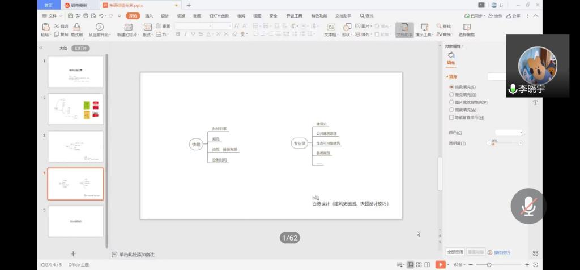Select slide 2 thumbnail in slide panel
Image resolution: width=580 pixels, height=270 pixels.
76,109
